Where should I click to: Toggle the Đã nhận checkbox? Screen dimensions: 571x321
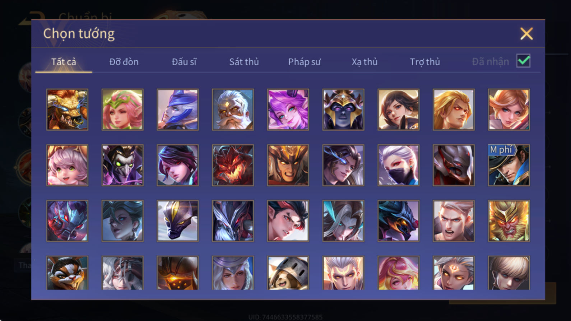(x=523, y=61)
